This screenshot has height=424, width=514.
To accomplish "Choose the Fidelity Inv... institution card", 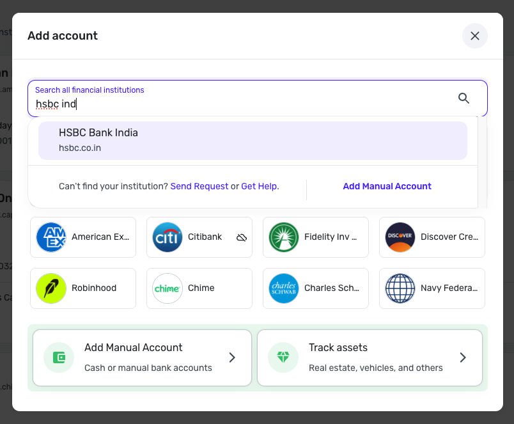I will click(x=316, y=237).
